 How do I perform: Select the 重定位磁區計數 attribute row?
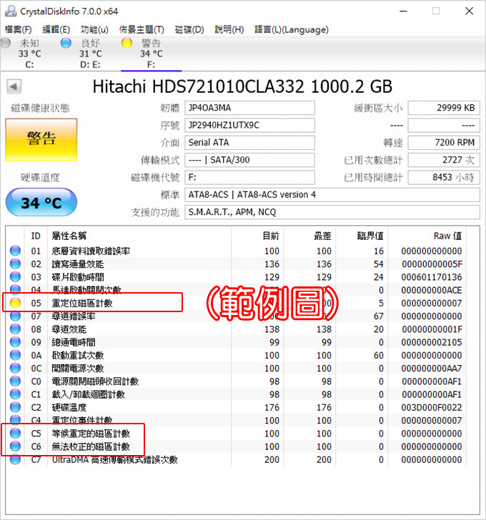[236, 303]
